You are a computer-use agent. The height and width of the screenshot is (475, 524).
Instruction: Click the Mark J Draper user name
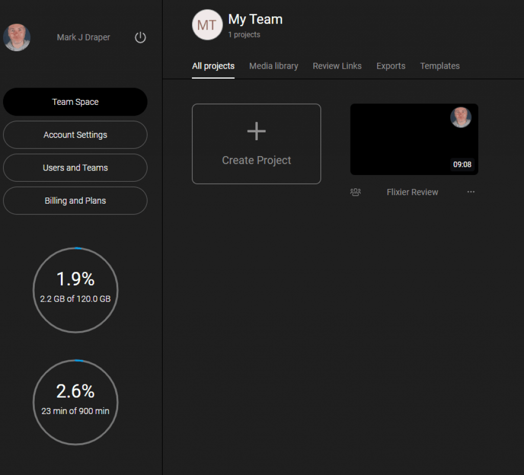(83, 37)
